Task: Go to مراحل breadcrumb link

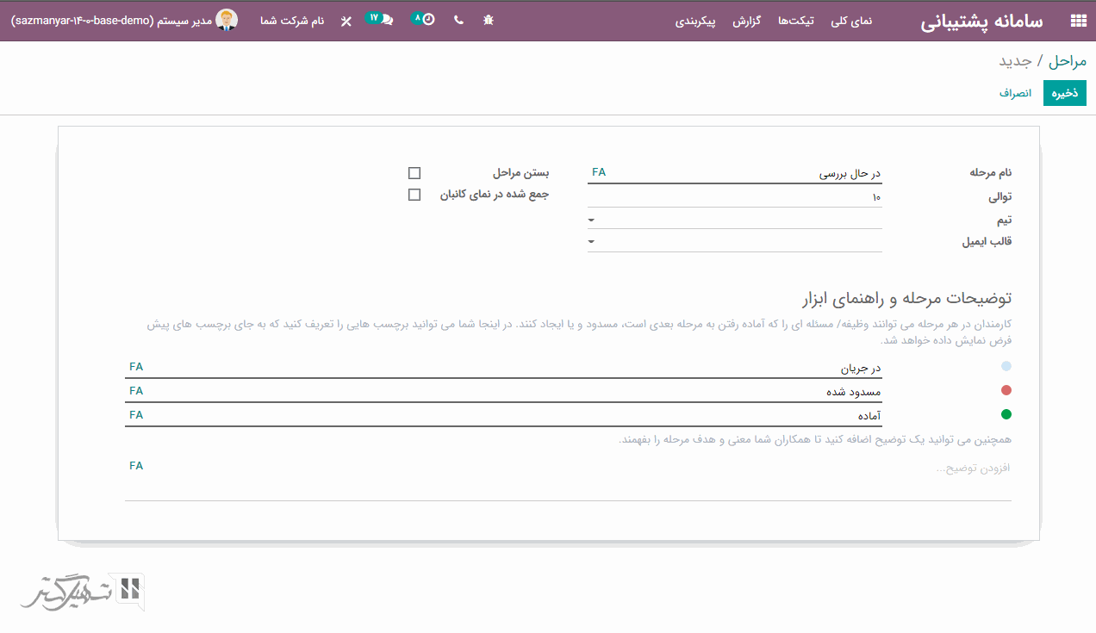Action: pos(1068,61)
